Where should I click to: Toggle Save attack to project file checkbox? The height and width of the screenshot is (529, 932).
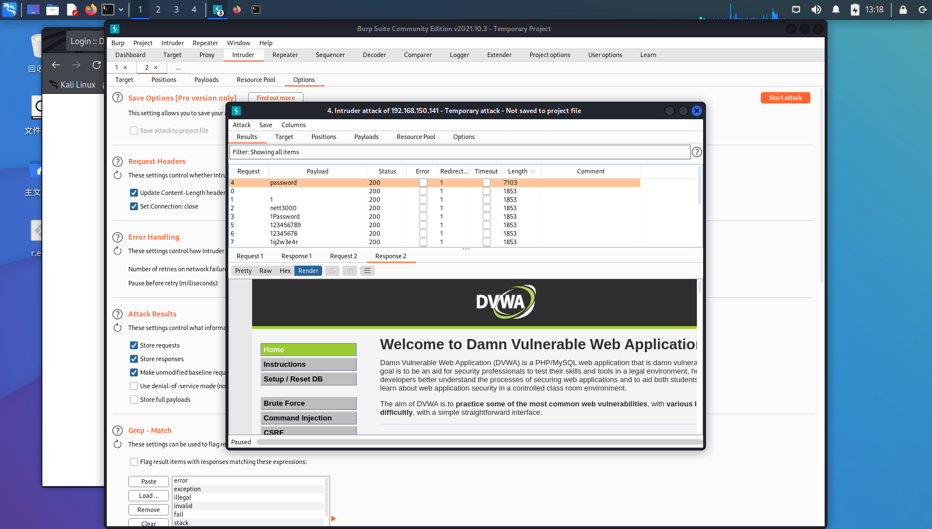(x=134, y=131)
